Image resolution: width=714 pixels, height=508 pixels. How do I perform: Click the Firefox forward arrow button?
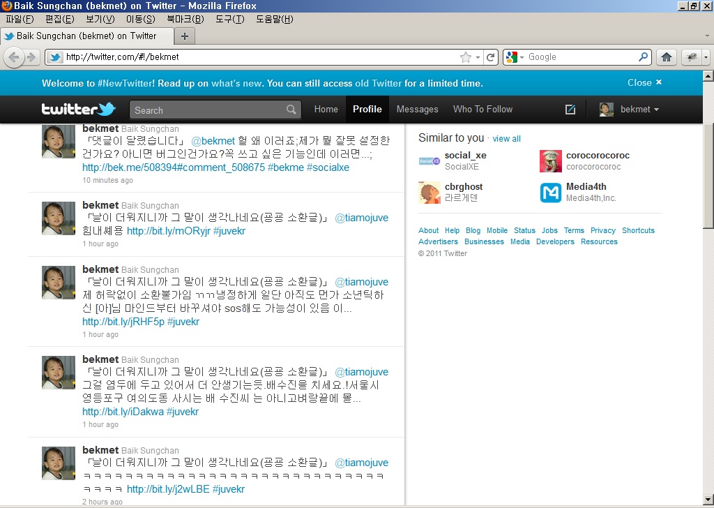coord(31,57)
